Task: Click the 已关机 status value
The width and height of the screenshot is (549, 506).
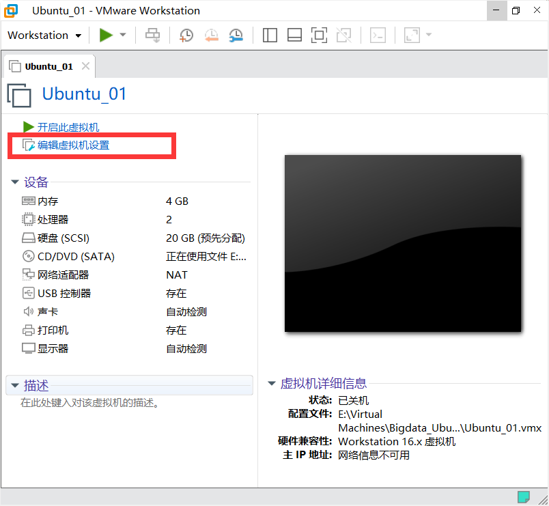Action: pyautogui.click(x=353, y=400)
